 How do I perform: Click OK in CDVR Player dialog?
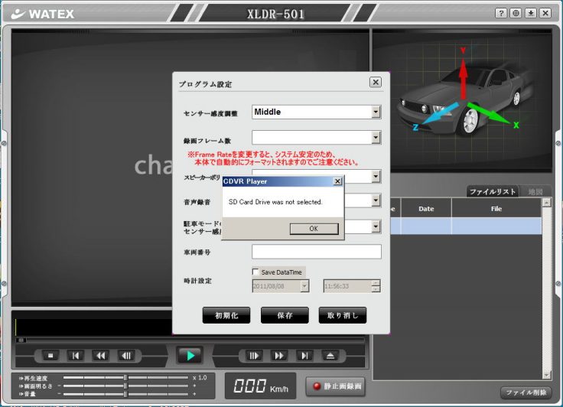point(314,229)
